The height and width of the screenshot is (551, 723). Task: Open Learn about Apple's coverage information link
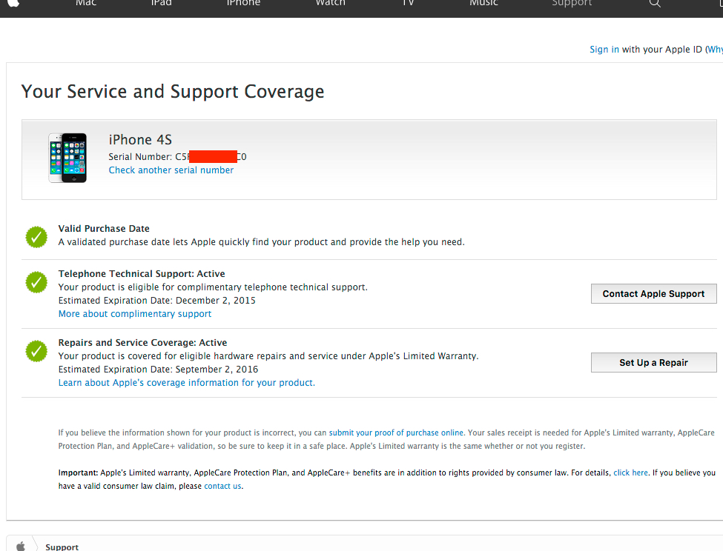(x=186, y=383)
